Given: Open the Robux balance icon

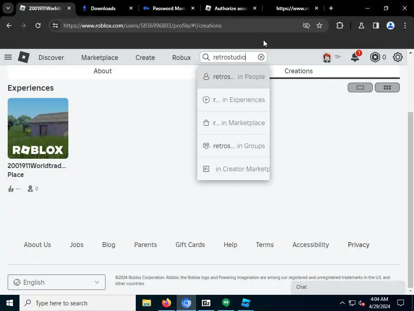Looking at the screenshot, I should [x=375, y=57].
